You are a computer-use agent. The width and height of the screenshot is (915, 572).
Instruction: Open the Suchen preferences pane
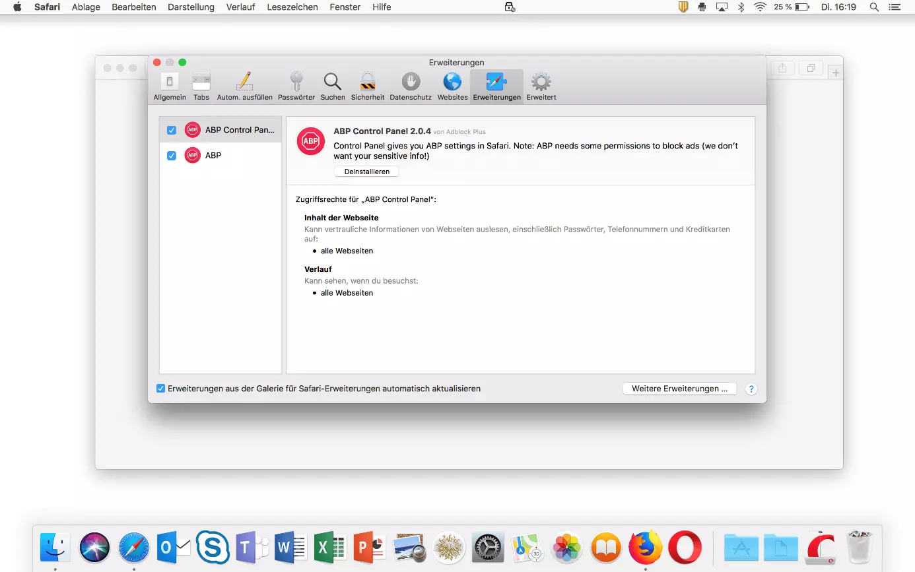pos(333,86)
